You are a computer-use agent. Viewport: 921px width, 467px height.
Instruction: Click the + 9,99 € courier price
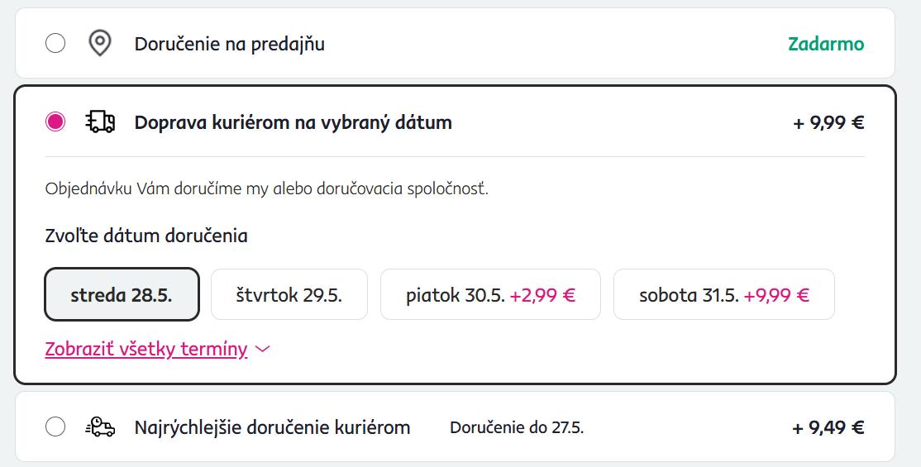point(828,123)
